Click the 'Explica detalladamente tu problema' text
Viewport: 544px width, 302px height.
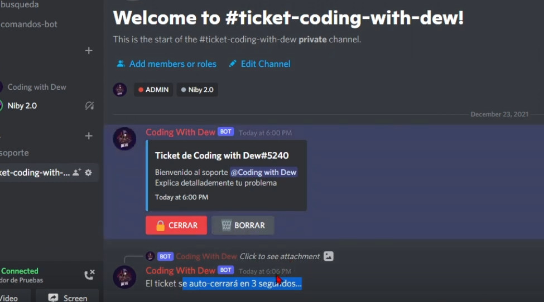(216, 183)
